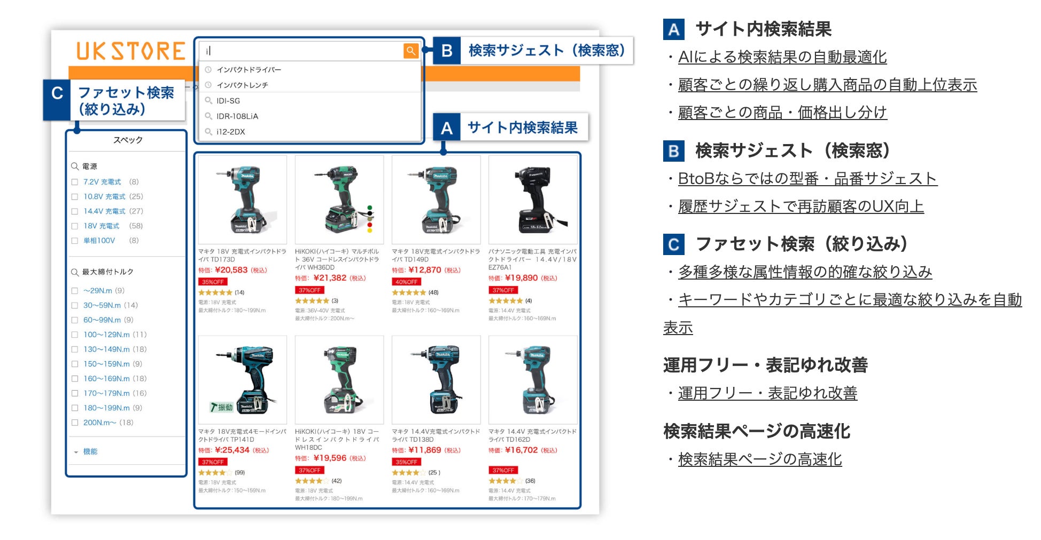This screenshot has width=1041, height=540.
Task: Click star rating of Makita TD173D
Action: [215, 292]
